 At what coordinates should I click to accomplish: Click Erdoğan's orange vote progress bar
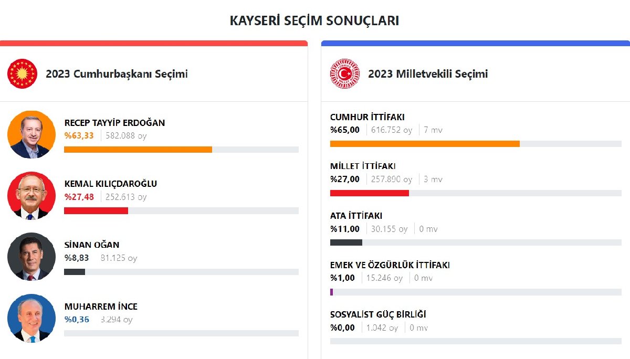(x=138, y=150)
